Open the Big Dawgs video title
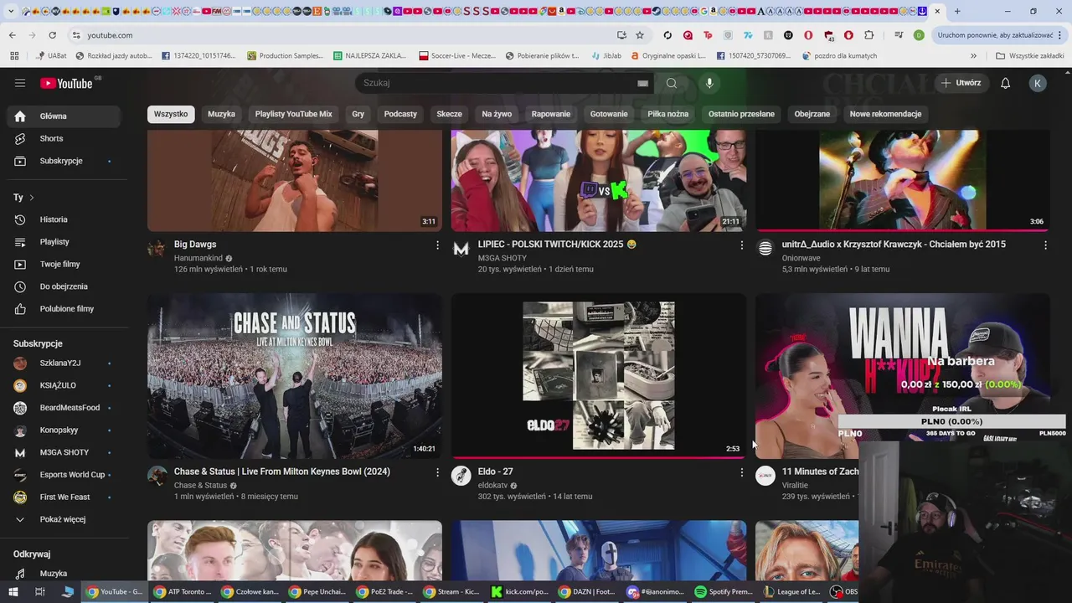The width and height of the screenshot is (1072, 603). (195, 245)
